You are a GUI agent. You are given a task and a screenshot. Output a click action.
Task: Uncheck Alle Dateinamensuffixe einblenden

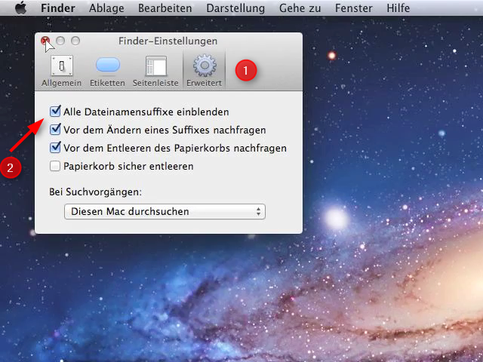point(55,112)
